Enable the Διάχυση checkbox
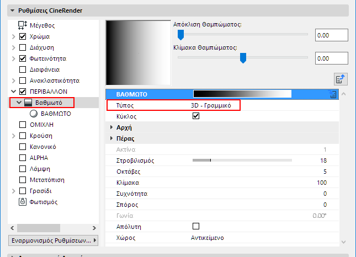Viewport: 356px width, 257px height. coord(23,47)
